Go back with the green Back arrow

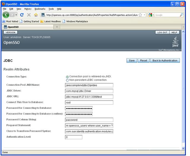coord(6,15)
